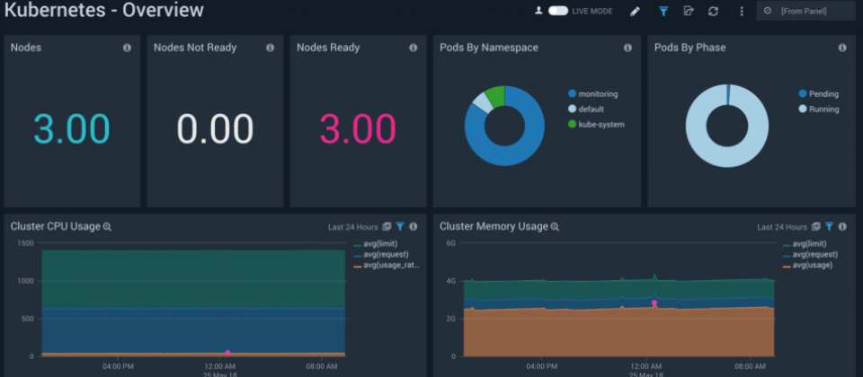Click Last 24 Hours on Cluster CPU Usage
863x377 pixels.
coord(352,227)
